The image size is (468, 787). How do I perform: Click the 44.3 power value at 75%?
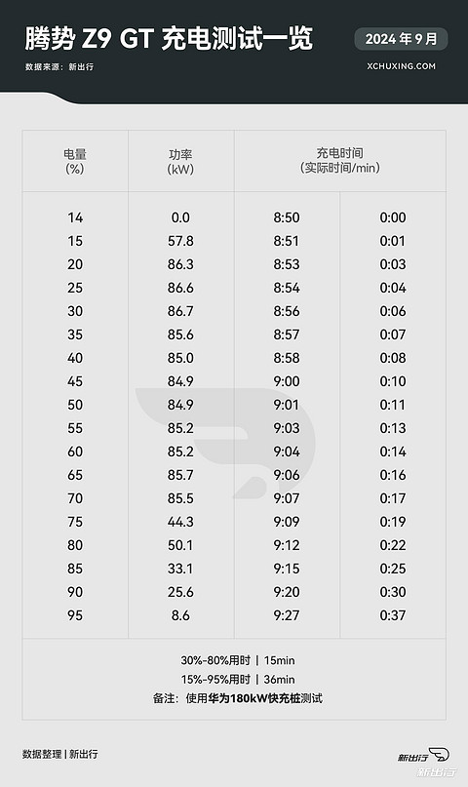coord(180,522)
